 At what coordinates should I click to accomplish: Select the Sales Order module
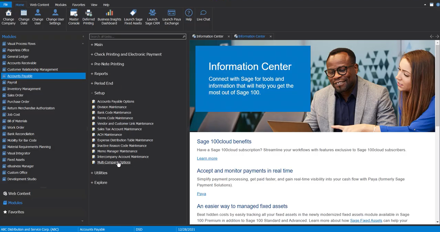(x=15, y=95)
